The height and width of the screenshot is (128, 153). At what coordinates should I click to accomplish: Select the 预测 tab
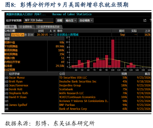pyautogui.click(x=10, y=27)
